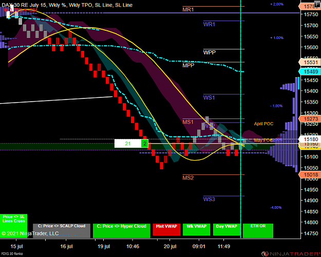Click the April POC label
The height and width of the screenshot is (257, 321).
[263, 124]
